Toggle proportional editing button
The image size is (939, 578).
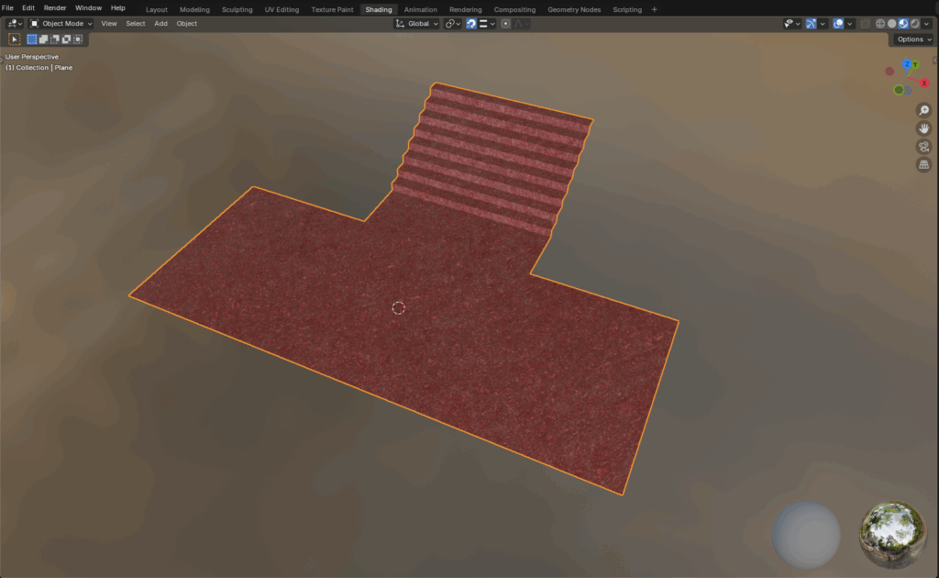(x=505, y=24)
